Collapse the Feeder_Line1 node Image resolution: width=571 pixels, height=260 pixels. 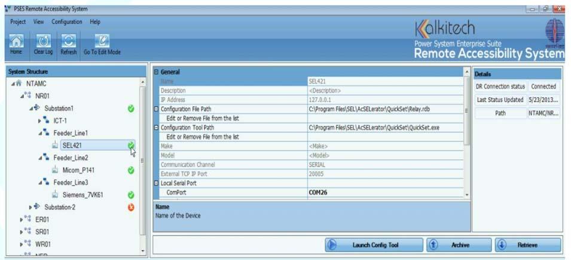point(39,133)
